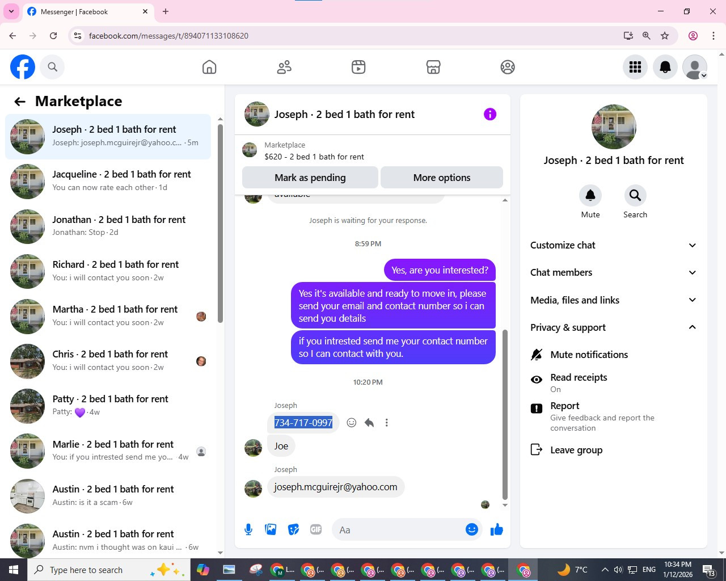
Task: Open account profile avatar menu
Action: pyautogui.click(x=695, y=67)
